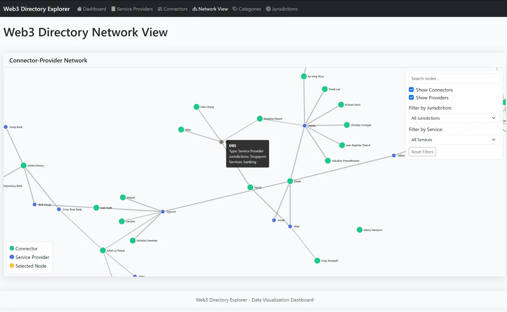Select the Nicholas Newman node
Viewport: 507px width, 312px height.
(x=133, y=241)
